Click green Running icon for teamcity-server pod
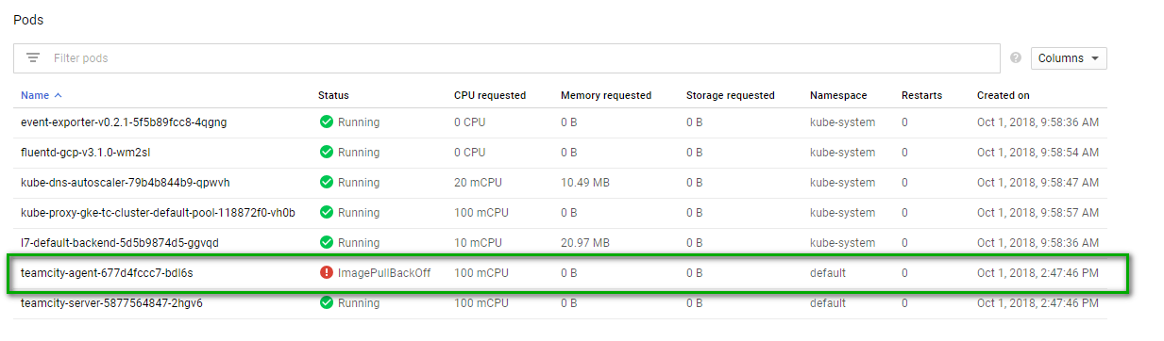The image size is (1164, 341). click(327, 303)
